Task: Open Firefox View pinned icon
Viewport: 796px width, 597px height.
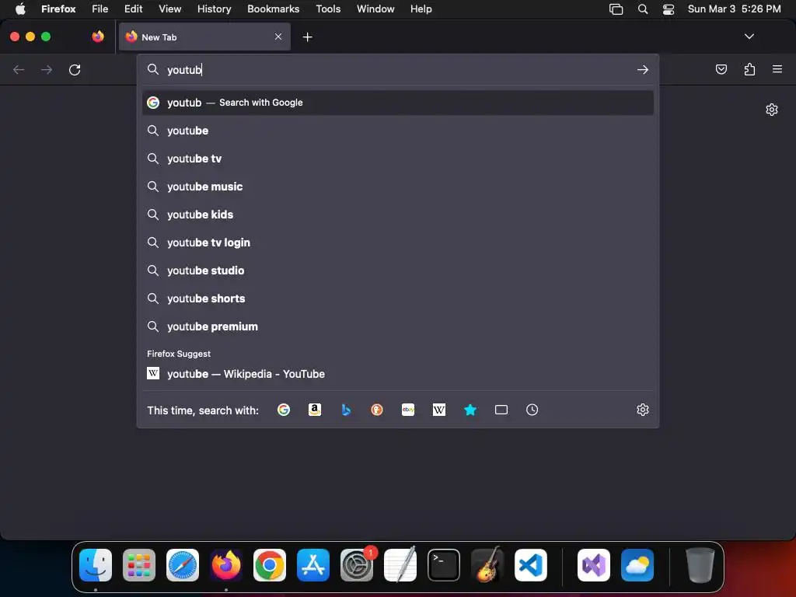Action: tap(98, 37)
